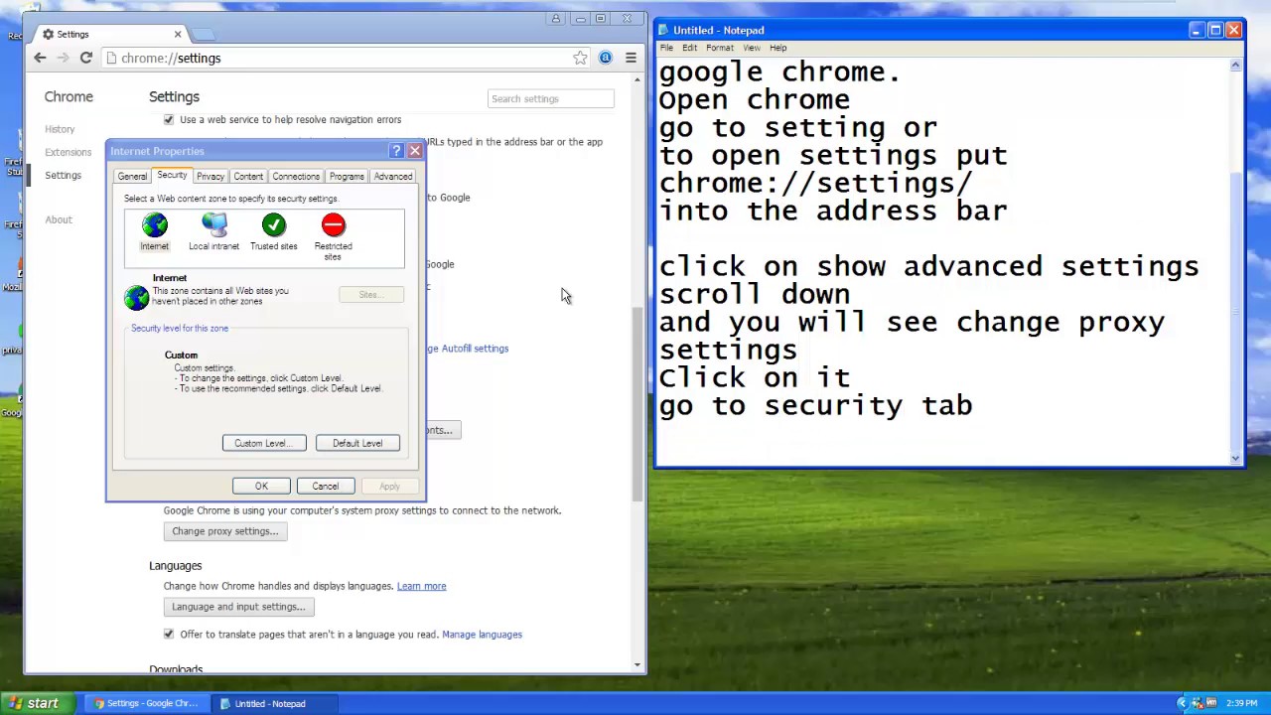Open the General tab
The width and height of the screenshot is (1271, 715).
tap(132, 177)
